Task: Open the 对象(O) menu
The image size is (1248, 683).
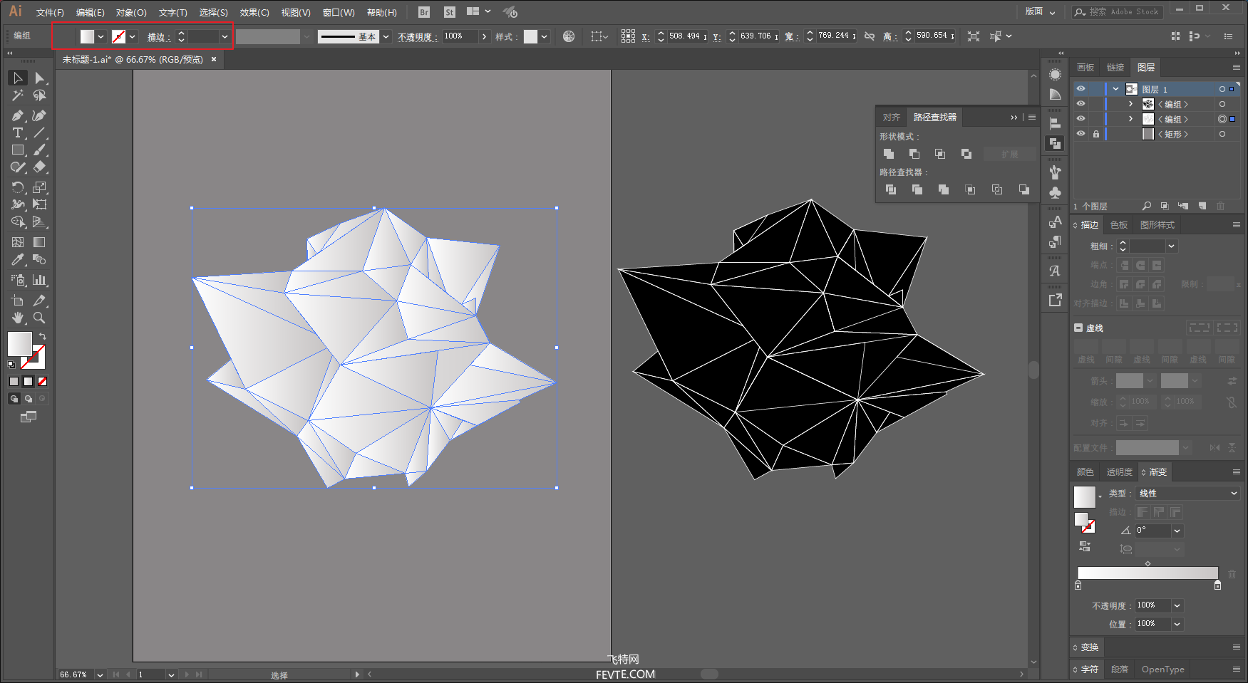Action: point(131,13)
